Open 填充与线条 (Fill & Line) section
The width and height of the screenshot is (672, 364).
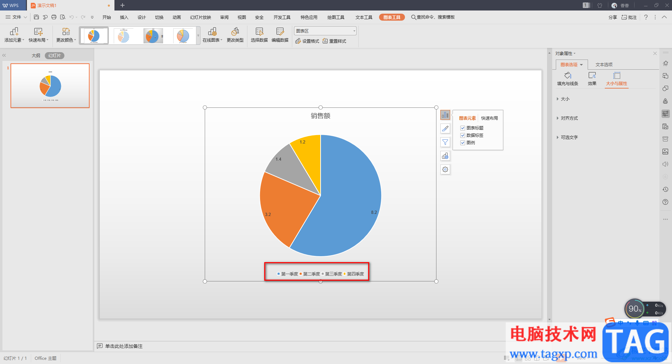pos(568,79)
